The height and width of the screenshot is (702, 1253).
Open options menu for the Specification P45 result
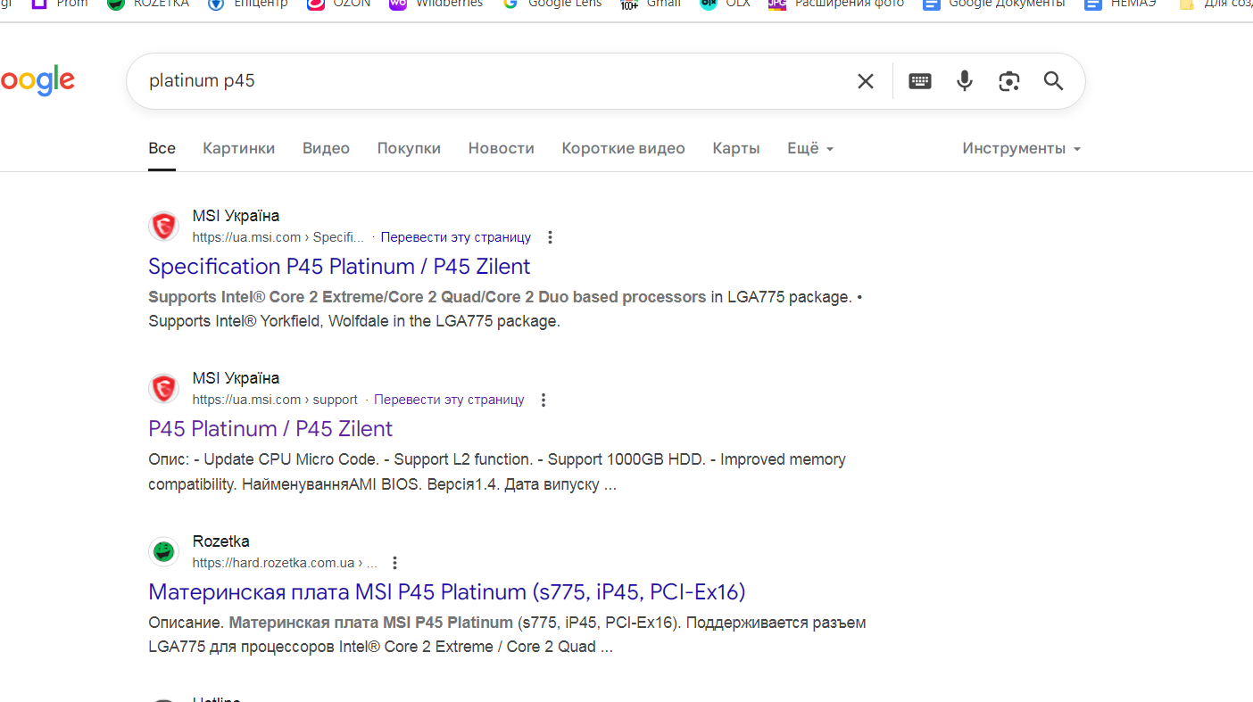(x=550, y=237)
